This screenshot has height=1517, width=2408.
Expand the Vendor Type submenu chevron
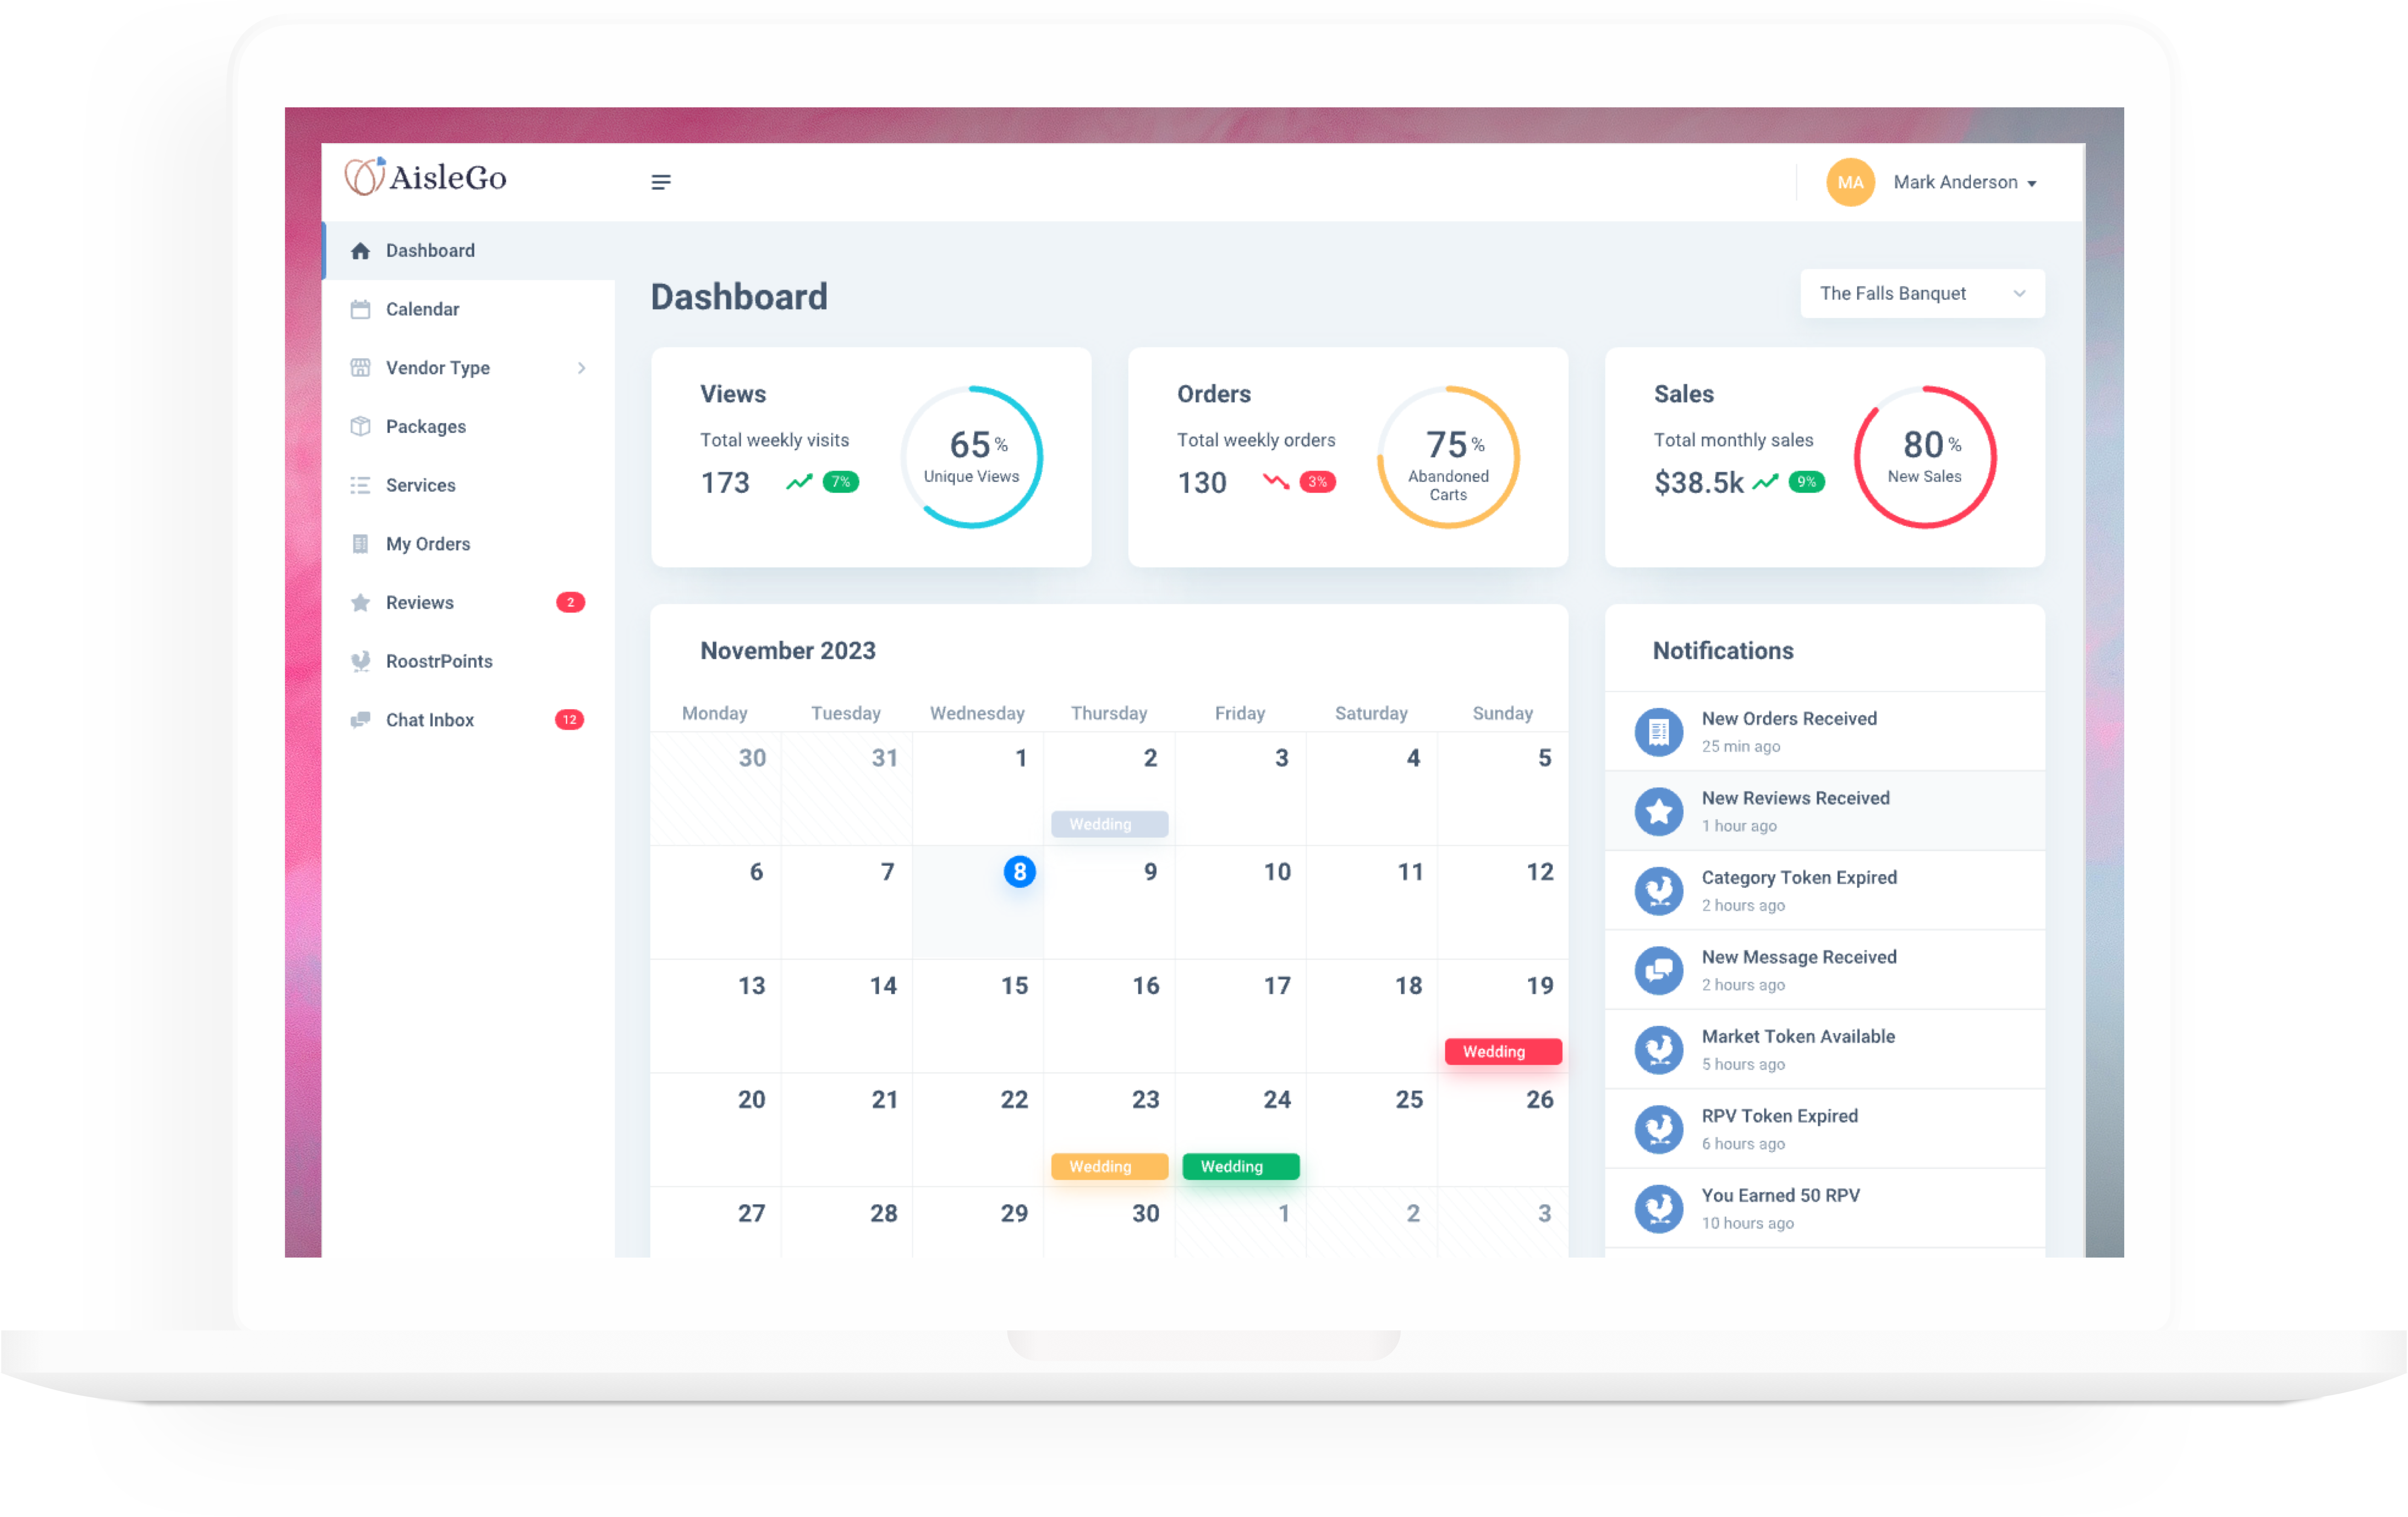click(581, 368)
